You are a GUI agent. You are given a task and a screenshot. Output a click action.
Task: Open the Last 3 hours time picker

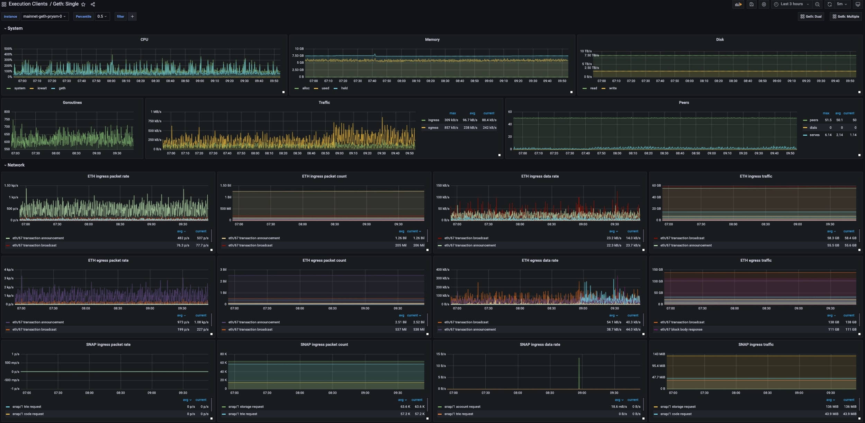tap(791, 4)
